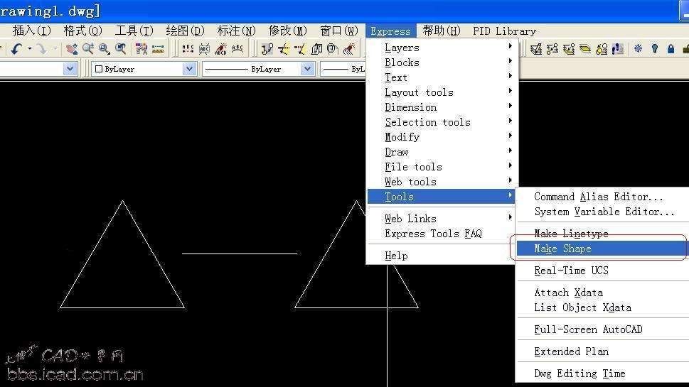689x387 pixels.
Task: Click the layer freeze snowflake icon
Action: click(638, 49)
